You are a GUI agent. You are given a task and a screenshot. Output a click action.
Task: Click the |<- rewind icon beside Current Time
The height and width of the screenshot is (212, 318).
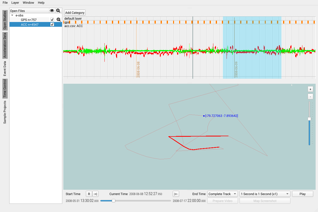pos(176,194)
